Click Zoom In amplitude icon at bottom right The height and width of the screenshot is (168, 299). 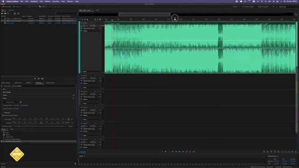tap(264, 152)
